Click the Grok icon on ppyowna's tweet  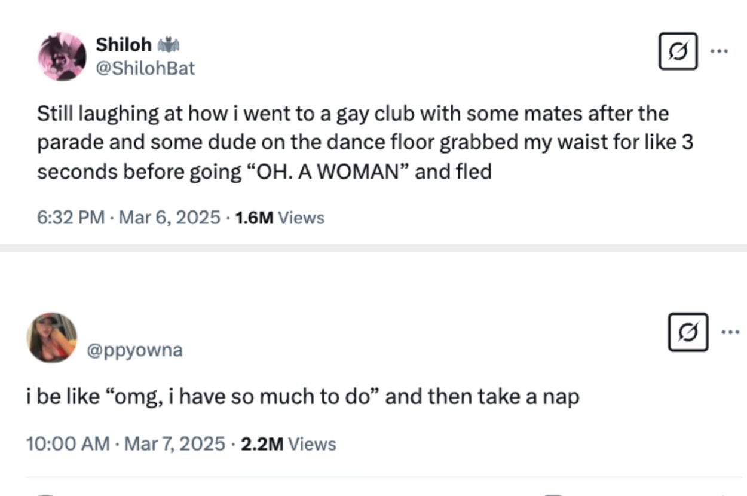(x=688, y=332)
